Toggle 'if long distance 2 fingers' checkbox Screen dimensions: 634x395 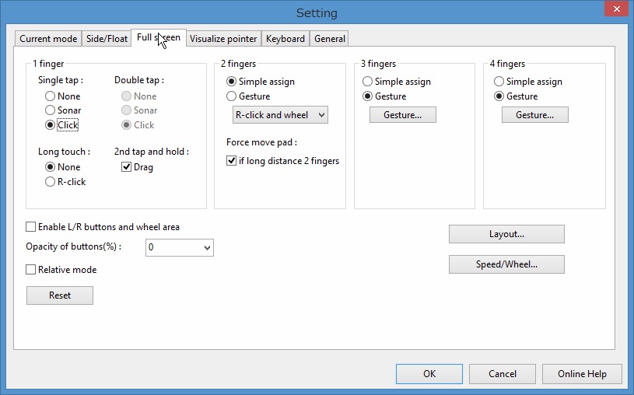point(232,161)
